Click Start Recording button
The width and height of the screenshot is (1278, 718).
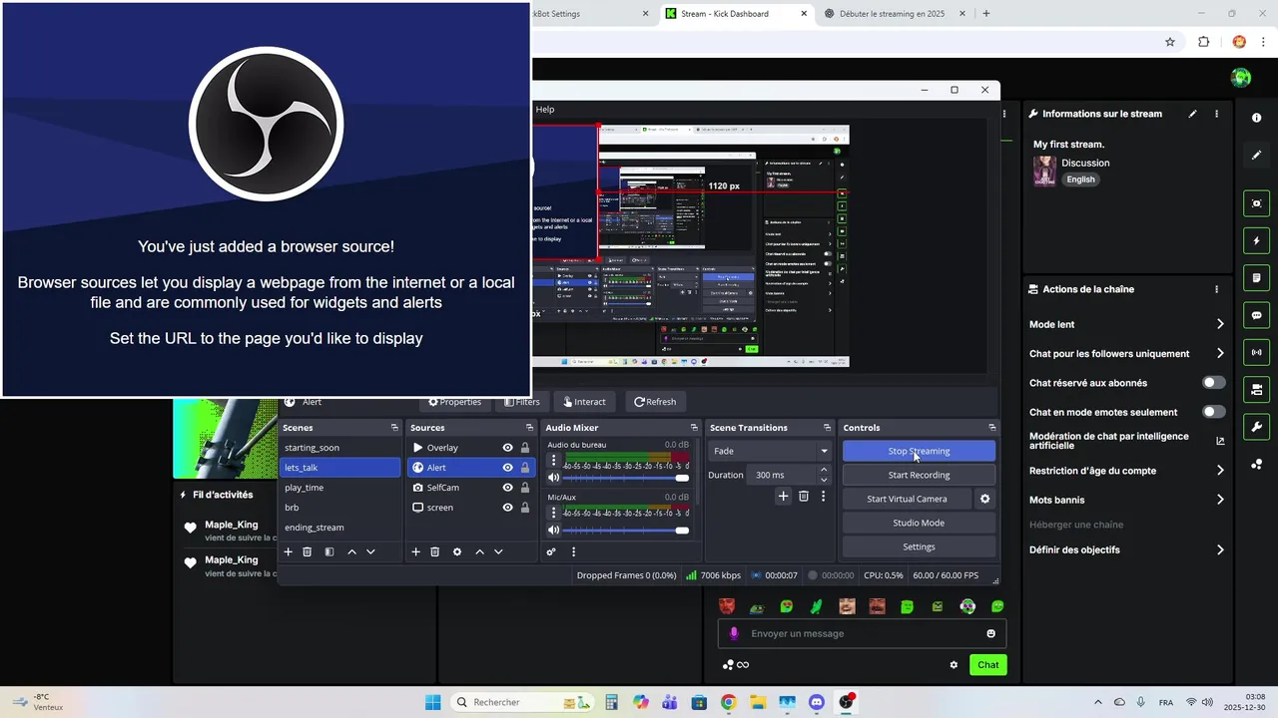[x=919, y=475]
